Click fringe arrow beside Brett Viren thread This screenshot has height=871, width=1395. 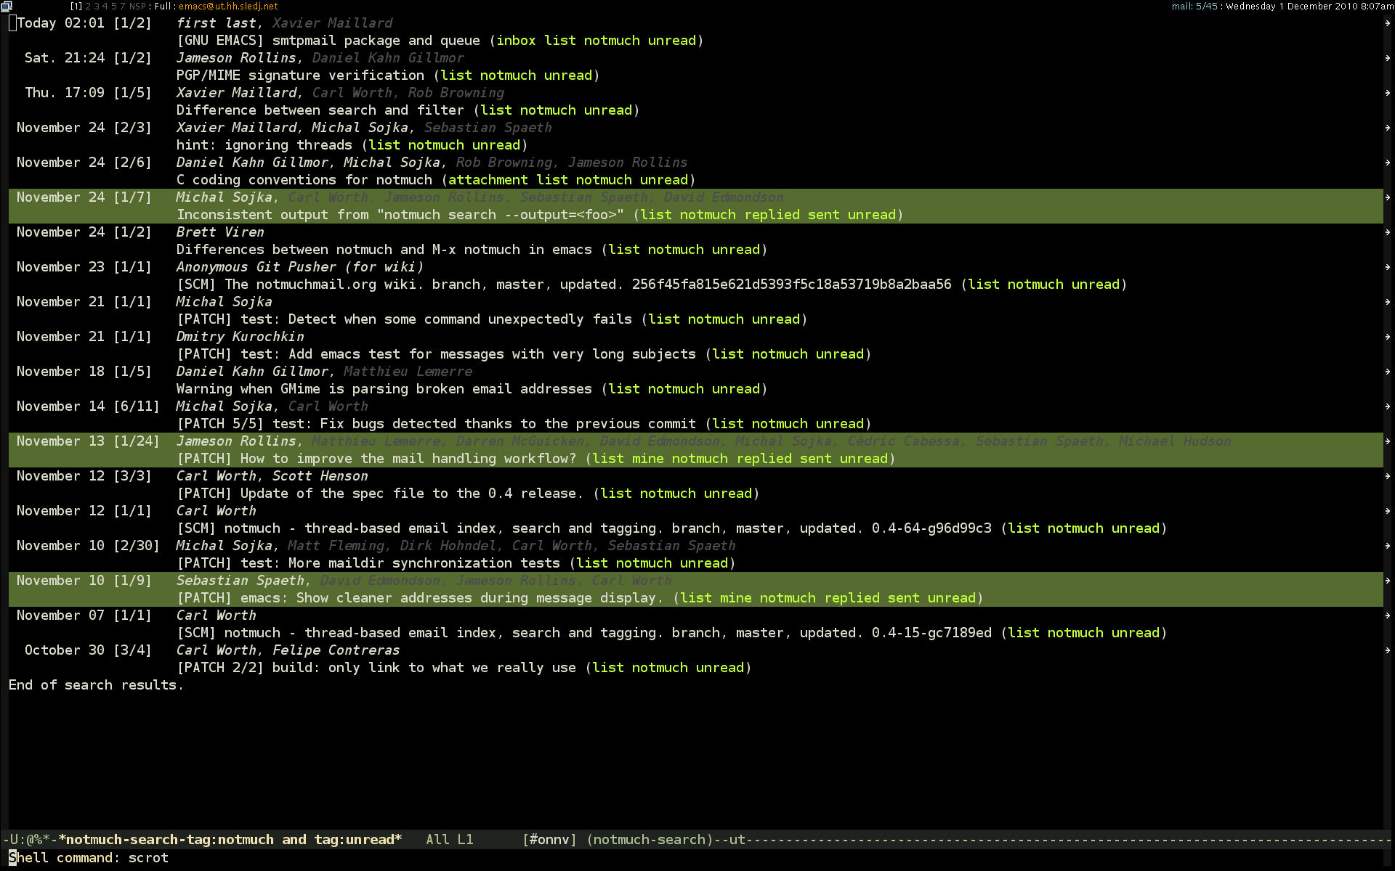point(1387,232)
